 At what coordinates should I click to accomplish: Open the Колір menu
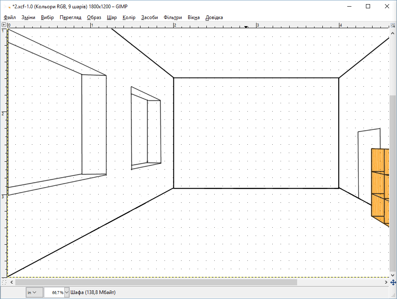[129, 17]
